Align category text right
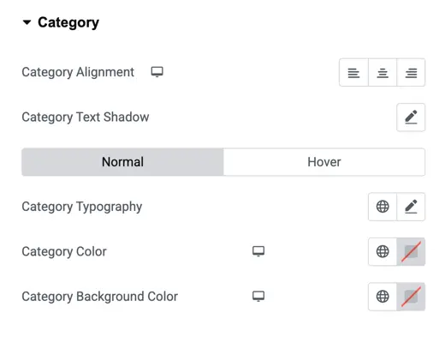Screen dimensions: 445x337 coord(411,72)
